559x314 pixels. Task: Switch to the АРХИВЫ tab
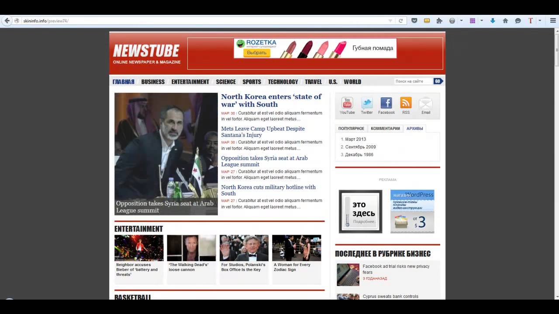tap(414, 129)
